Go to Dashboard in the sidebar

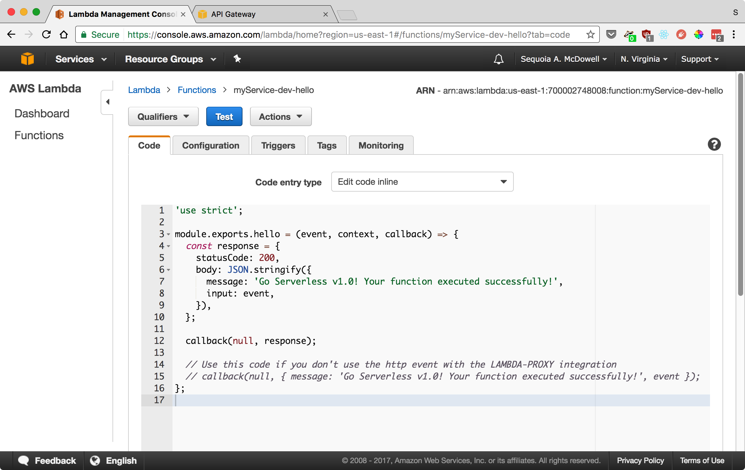click(x=42, y=113)
